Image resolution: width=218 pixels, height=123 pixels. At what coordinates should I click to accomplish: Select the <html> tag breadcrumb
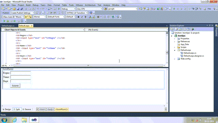click(42, 109)
